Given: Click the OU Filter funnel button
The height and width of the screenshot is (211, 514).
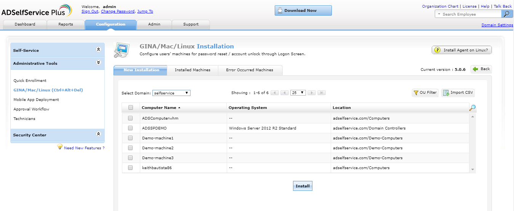Looking at the screenshot, I should (425, 93).
